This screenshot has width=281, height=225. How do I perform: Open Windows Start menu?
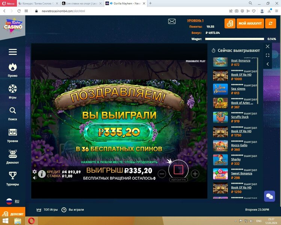click(5, 221)
